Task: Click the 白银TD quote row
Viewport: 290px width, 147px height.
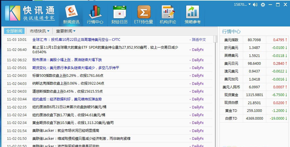Action: tap(254, 119)
